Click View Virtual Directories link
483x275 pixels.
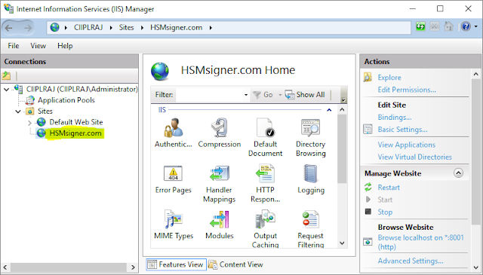pyautogui.click(x=414, y=157)
